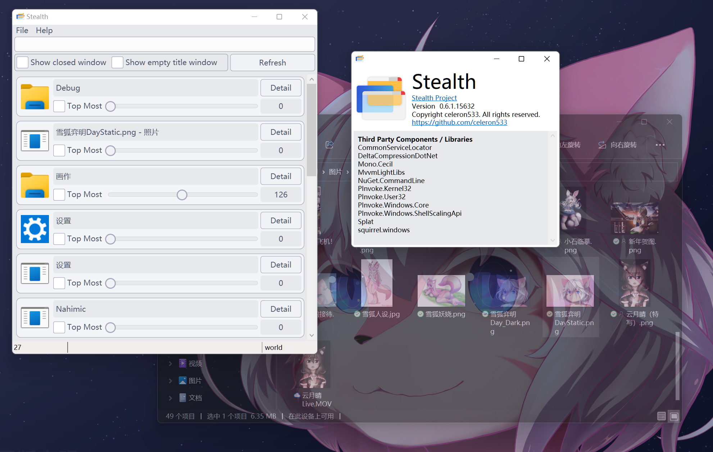713x452 pixels.
Task: Expand the 视频 folder tree node
Action: [171, 364]
